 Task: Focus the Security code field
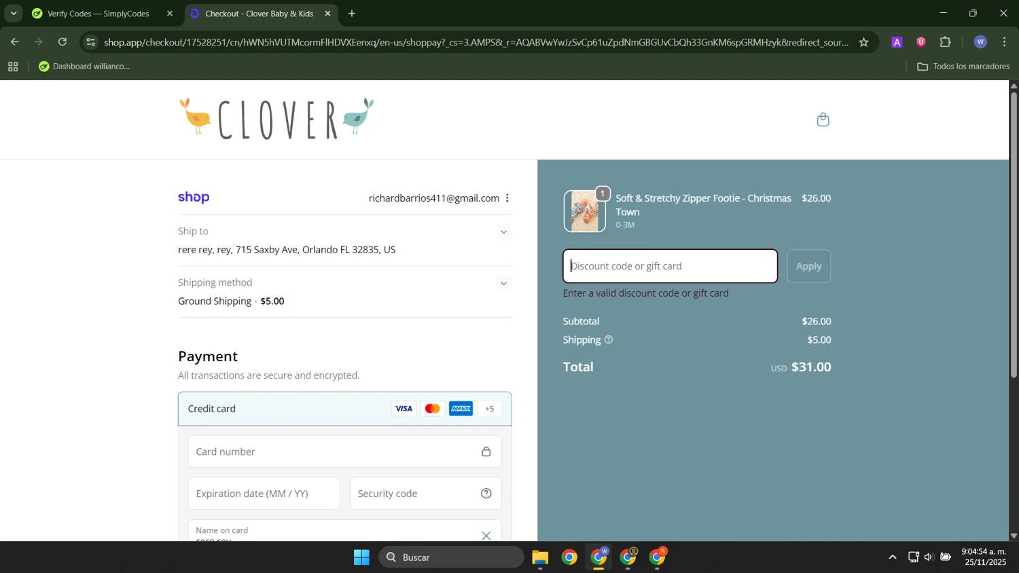[x=425, y=494]
